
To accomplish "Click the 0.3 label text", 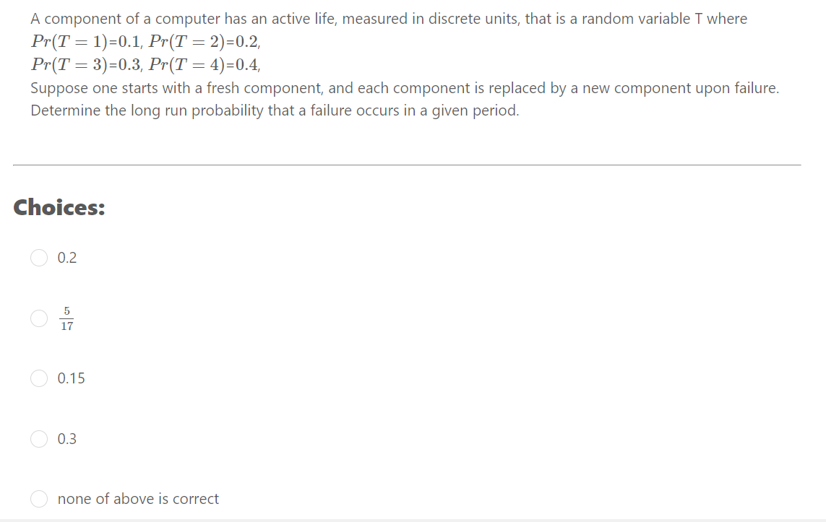I will pos(66,438).
